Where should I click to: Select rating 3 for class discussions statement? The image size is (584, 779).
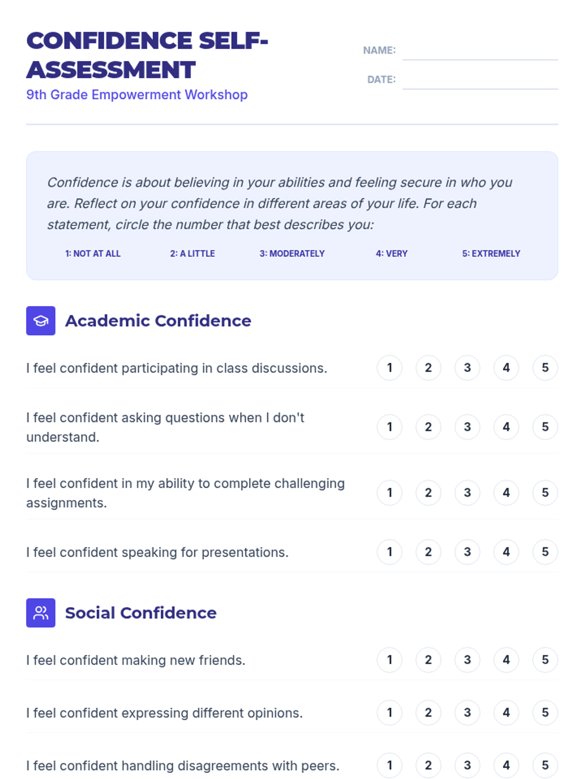pos(467,368)
